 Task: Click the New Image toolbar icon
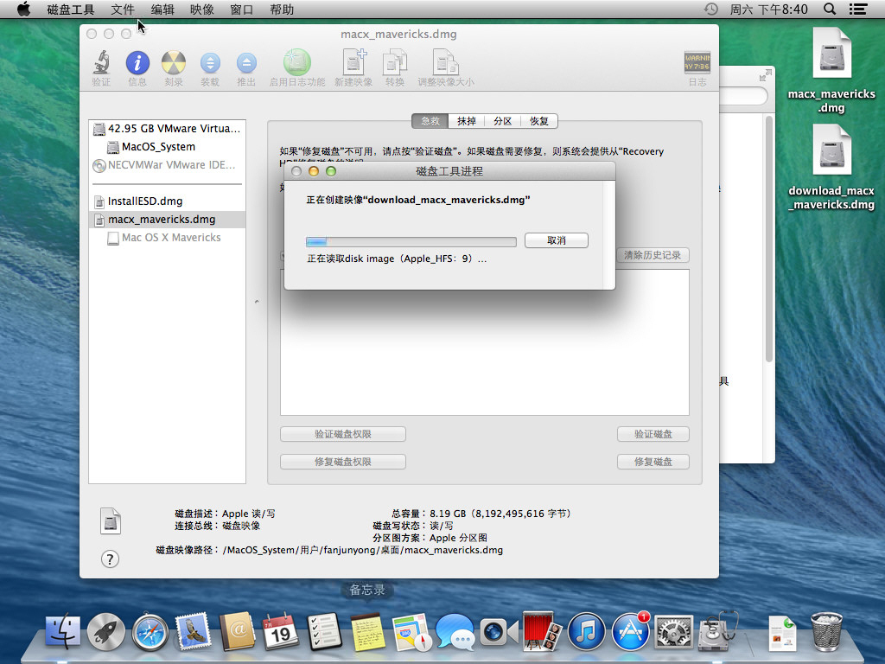click(353, 62)
